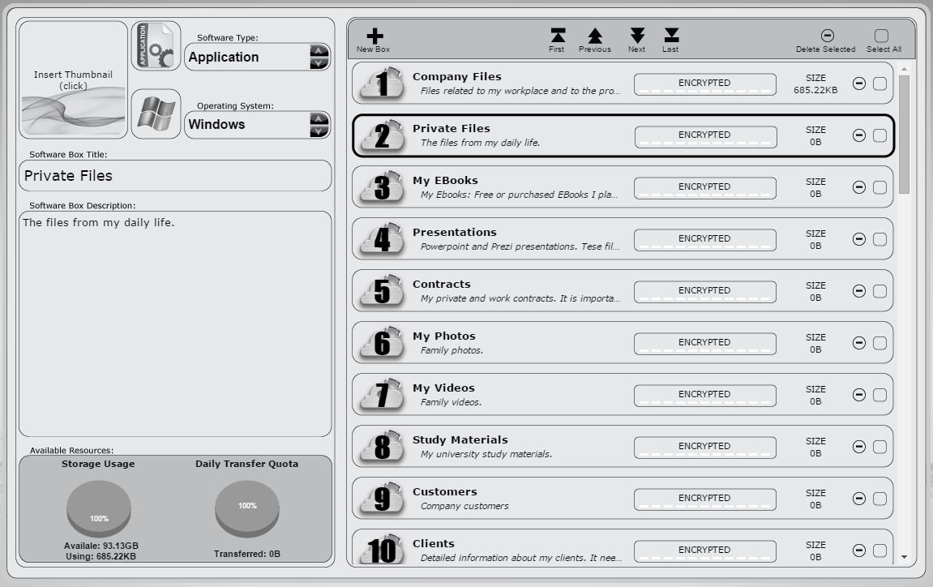Jump to Last box
933x587 pixels.
click(x=671, y=36)
